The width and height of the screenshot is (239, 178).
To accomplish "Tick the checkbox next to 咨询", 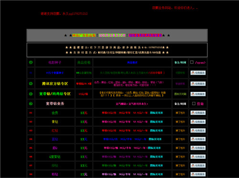I will (194, 103).
